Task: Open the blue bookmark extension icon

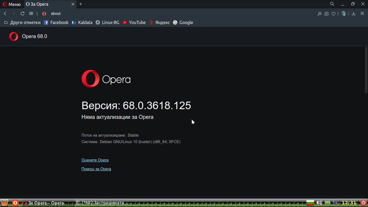Action: click(x=344, y=14)
